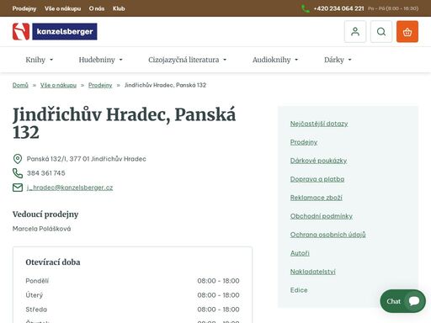431x323 pixels.
Task: Expand the Hudebniny dropdown menu
Action: (100, 60)
